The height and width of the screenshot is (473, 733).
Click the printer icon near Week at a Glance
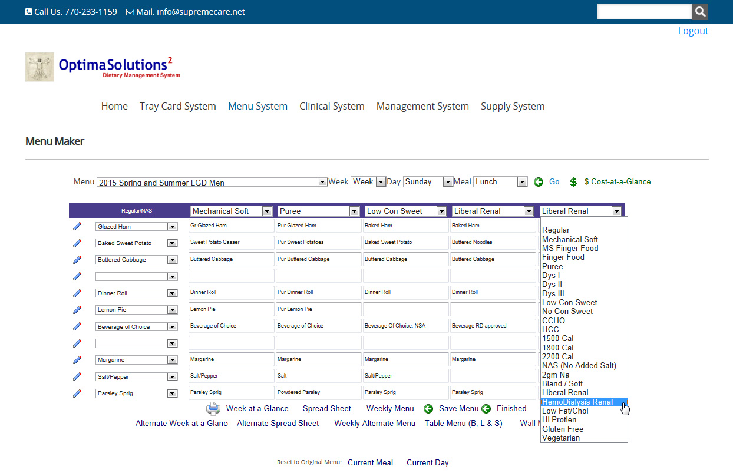pos(213,409)
